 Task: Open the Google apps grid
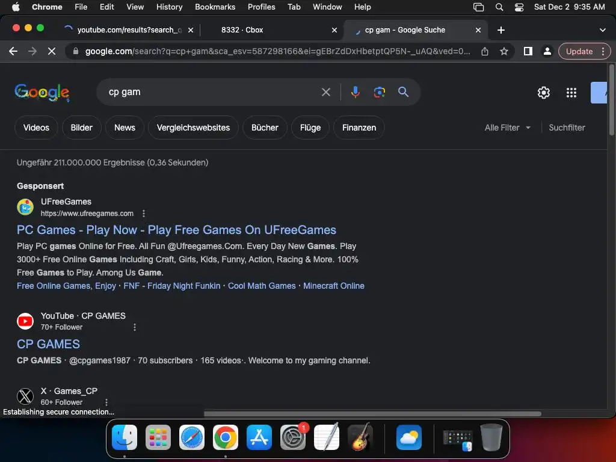[x=571, y=93]
